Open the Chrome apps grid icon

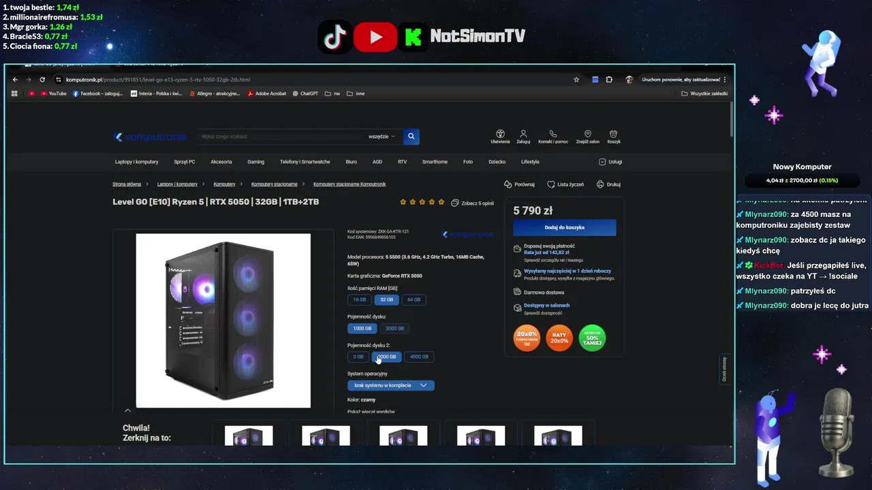tap(14, 93)
